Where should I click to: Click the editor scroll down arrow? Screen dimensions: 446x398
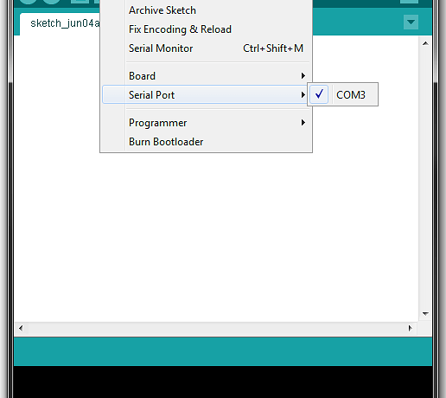pos(425,313)
